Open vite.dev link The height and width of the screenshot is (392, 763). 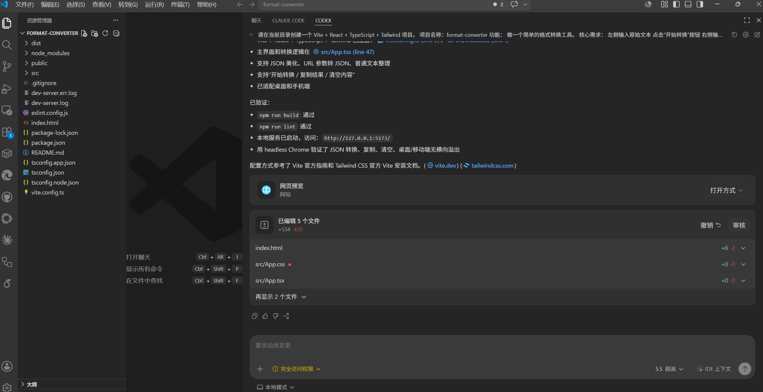click(x=442, y=166)
